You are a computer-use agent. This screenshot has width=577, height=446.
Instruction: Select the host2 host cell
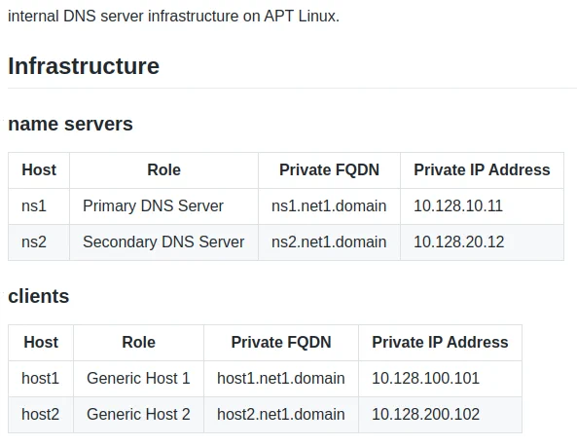(41, 415)
